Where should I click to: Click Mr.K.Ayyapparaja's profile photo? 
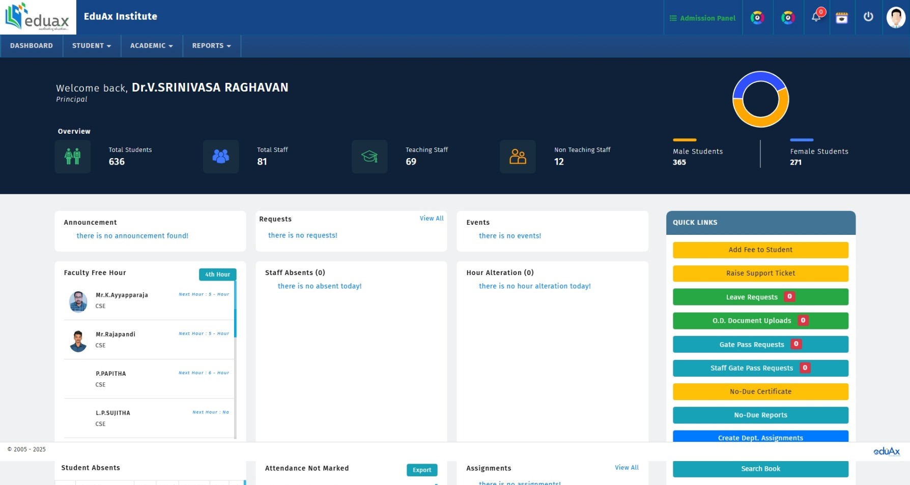78,301
